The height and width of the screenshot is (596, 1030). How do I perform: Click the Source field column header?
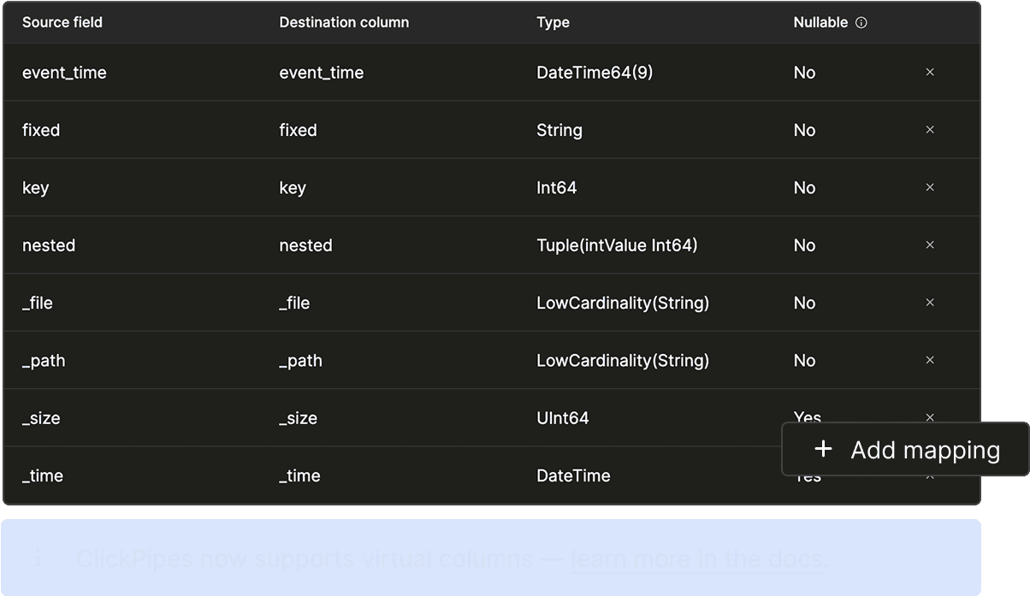click(x=62, y=23)
